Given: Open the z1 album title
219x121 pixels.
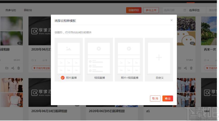Looking at the screenshot, I should coord(148,111).
